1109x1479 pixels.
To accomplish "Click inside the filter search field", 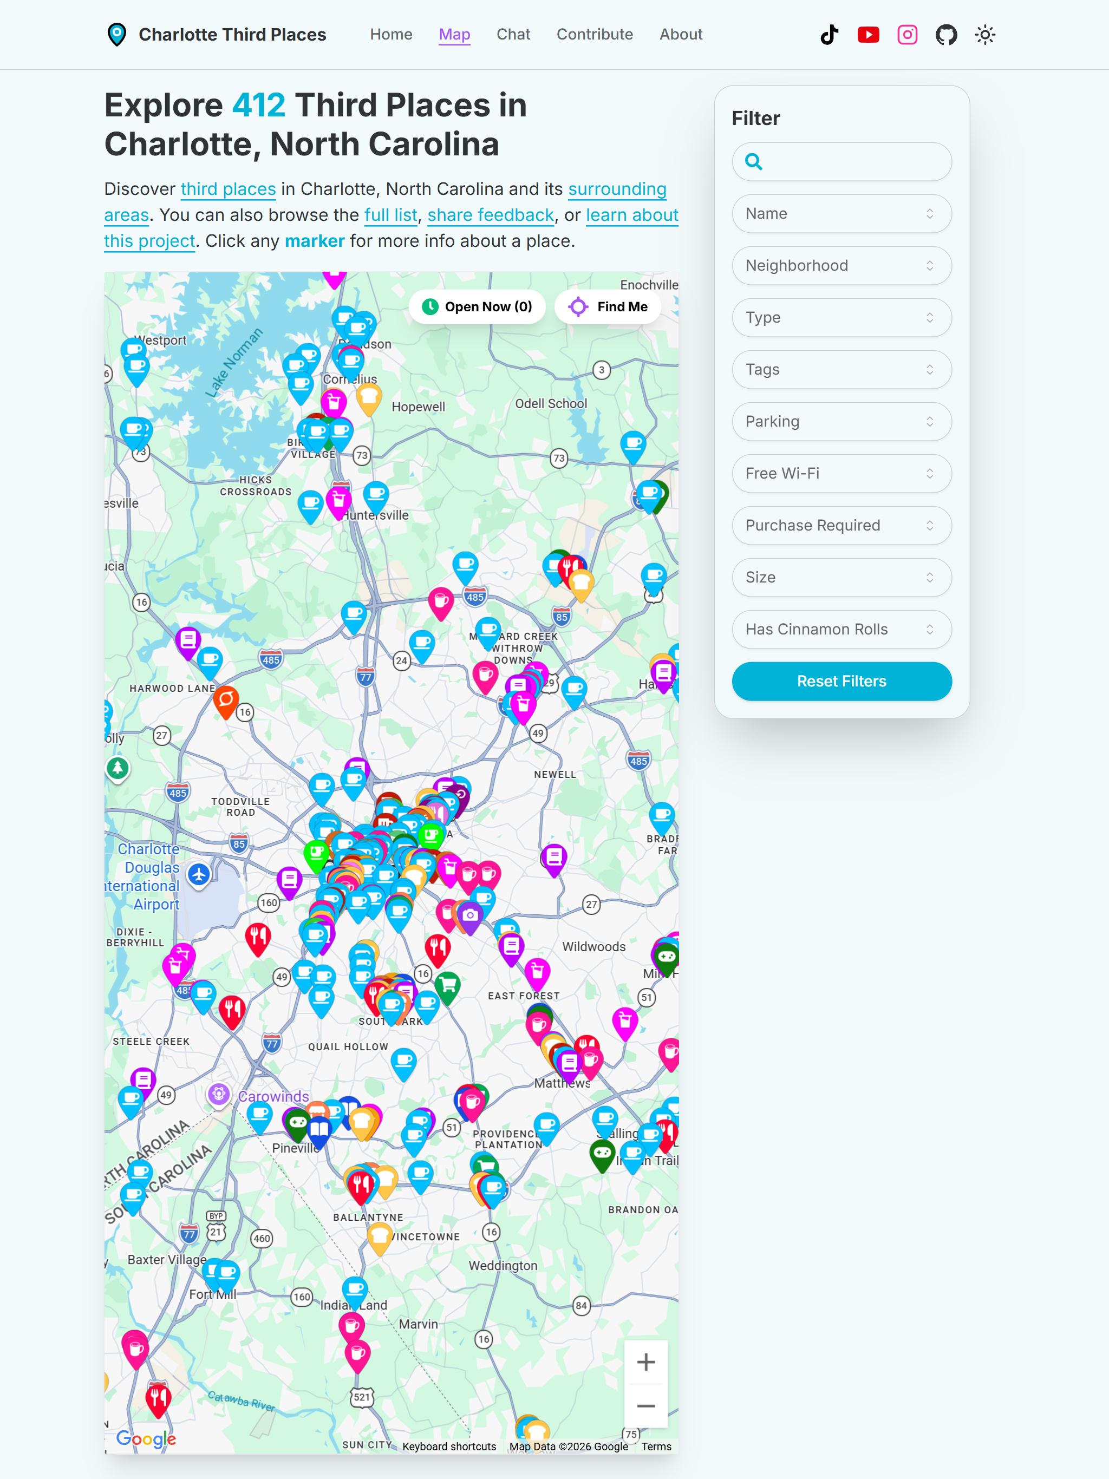I will (841, 162).
